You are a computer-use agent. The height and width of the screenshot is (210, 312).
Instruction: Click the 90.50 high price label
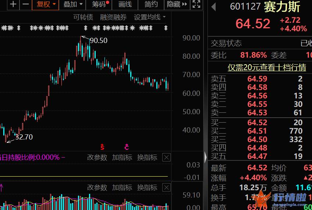point(99,40)
